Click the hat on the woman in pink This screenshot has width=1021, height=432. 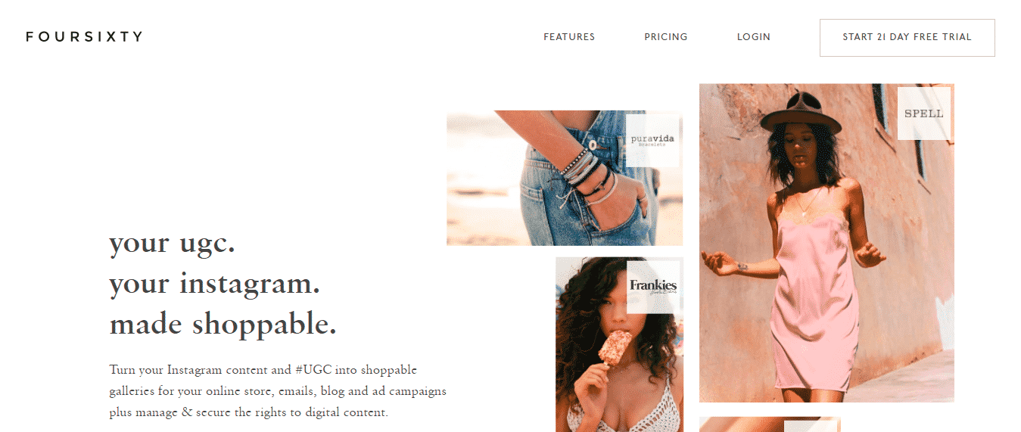[801, 113]
